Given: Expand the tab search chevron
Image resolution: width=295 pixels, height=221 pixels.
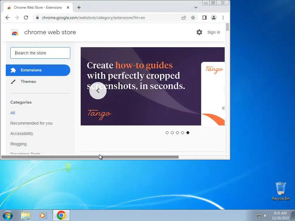Looking at the screenshot, I should (x=196, y=7).
